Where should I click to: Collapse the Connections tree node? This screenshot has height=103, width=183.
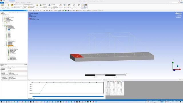click(3, 22)
